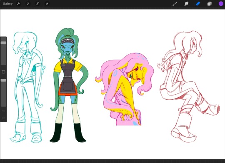The width and height of the screenshot is (225, 163).
Task: Open the Layers panel
Action: tap(209, 4)
